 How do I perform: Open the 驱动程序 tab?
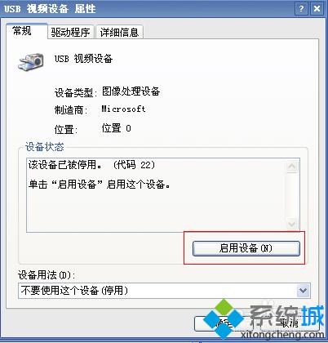pos(71,33)
